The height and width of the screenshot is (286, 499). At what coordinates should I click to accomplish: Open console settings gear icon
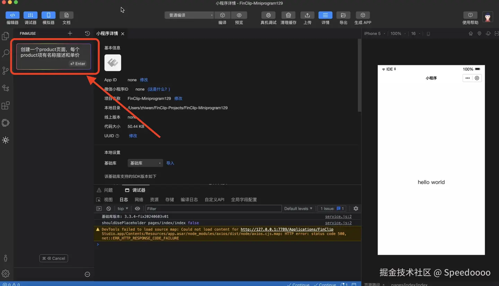pyautogui.click(x=356, y=208)
